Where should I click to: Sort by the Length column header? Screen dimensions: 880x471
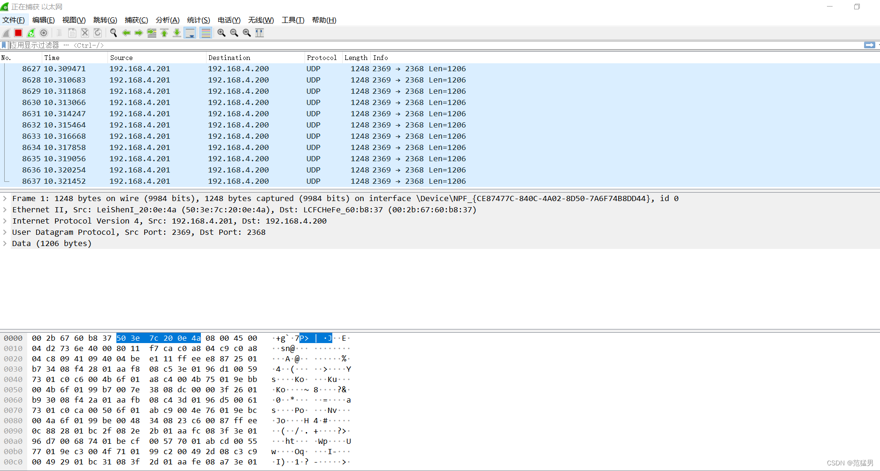tap(357, 58)
